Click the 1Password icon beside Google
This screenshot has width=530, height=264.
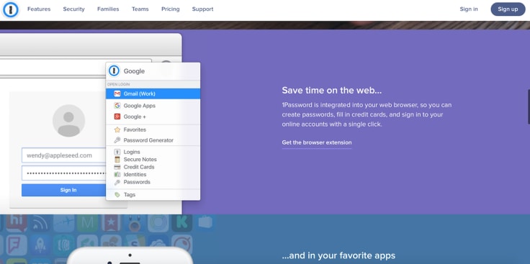[x=114, y=71]
